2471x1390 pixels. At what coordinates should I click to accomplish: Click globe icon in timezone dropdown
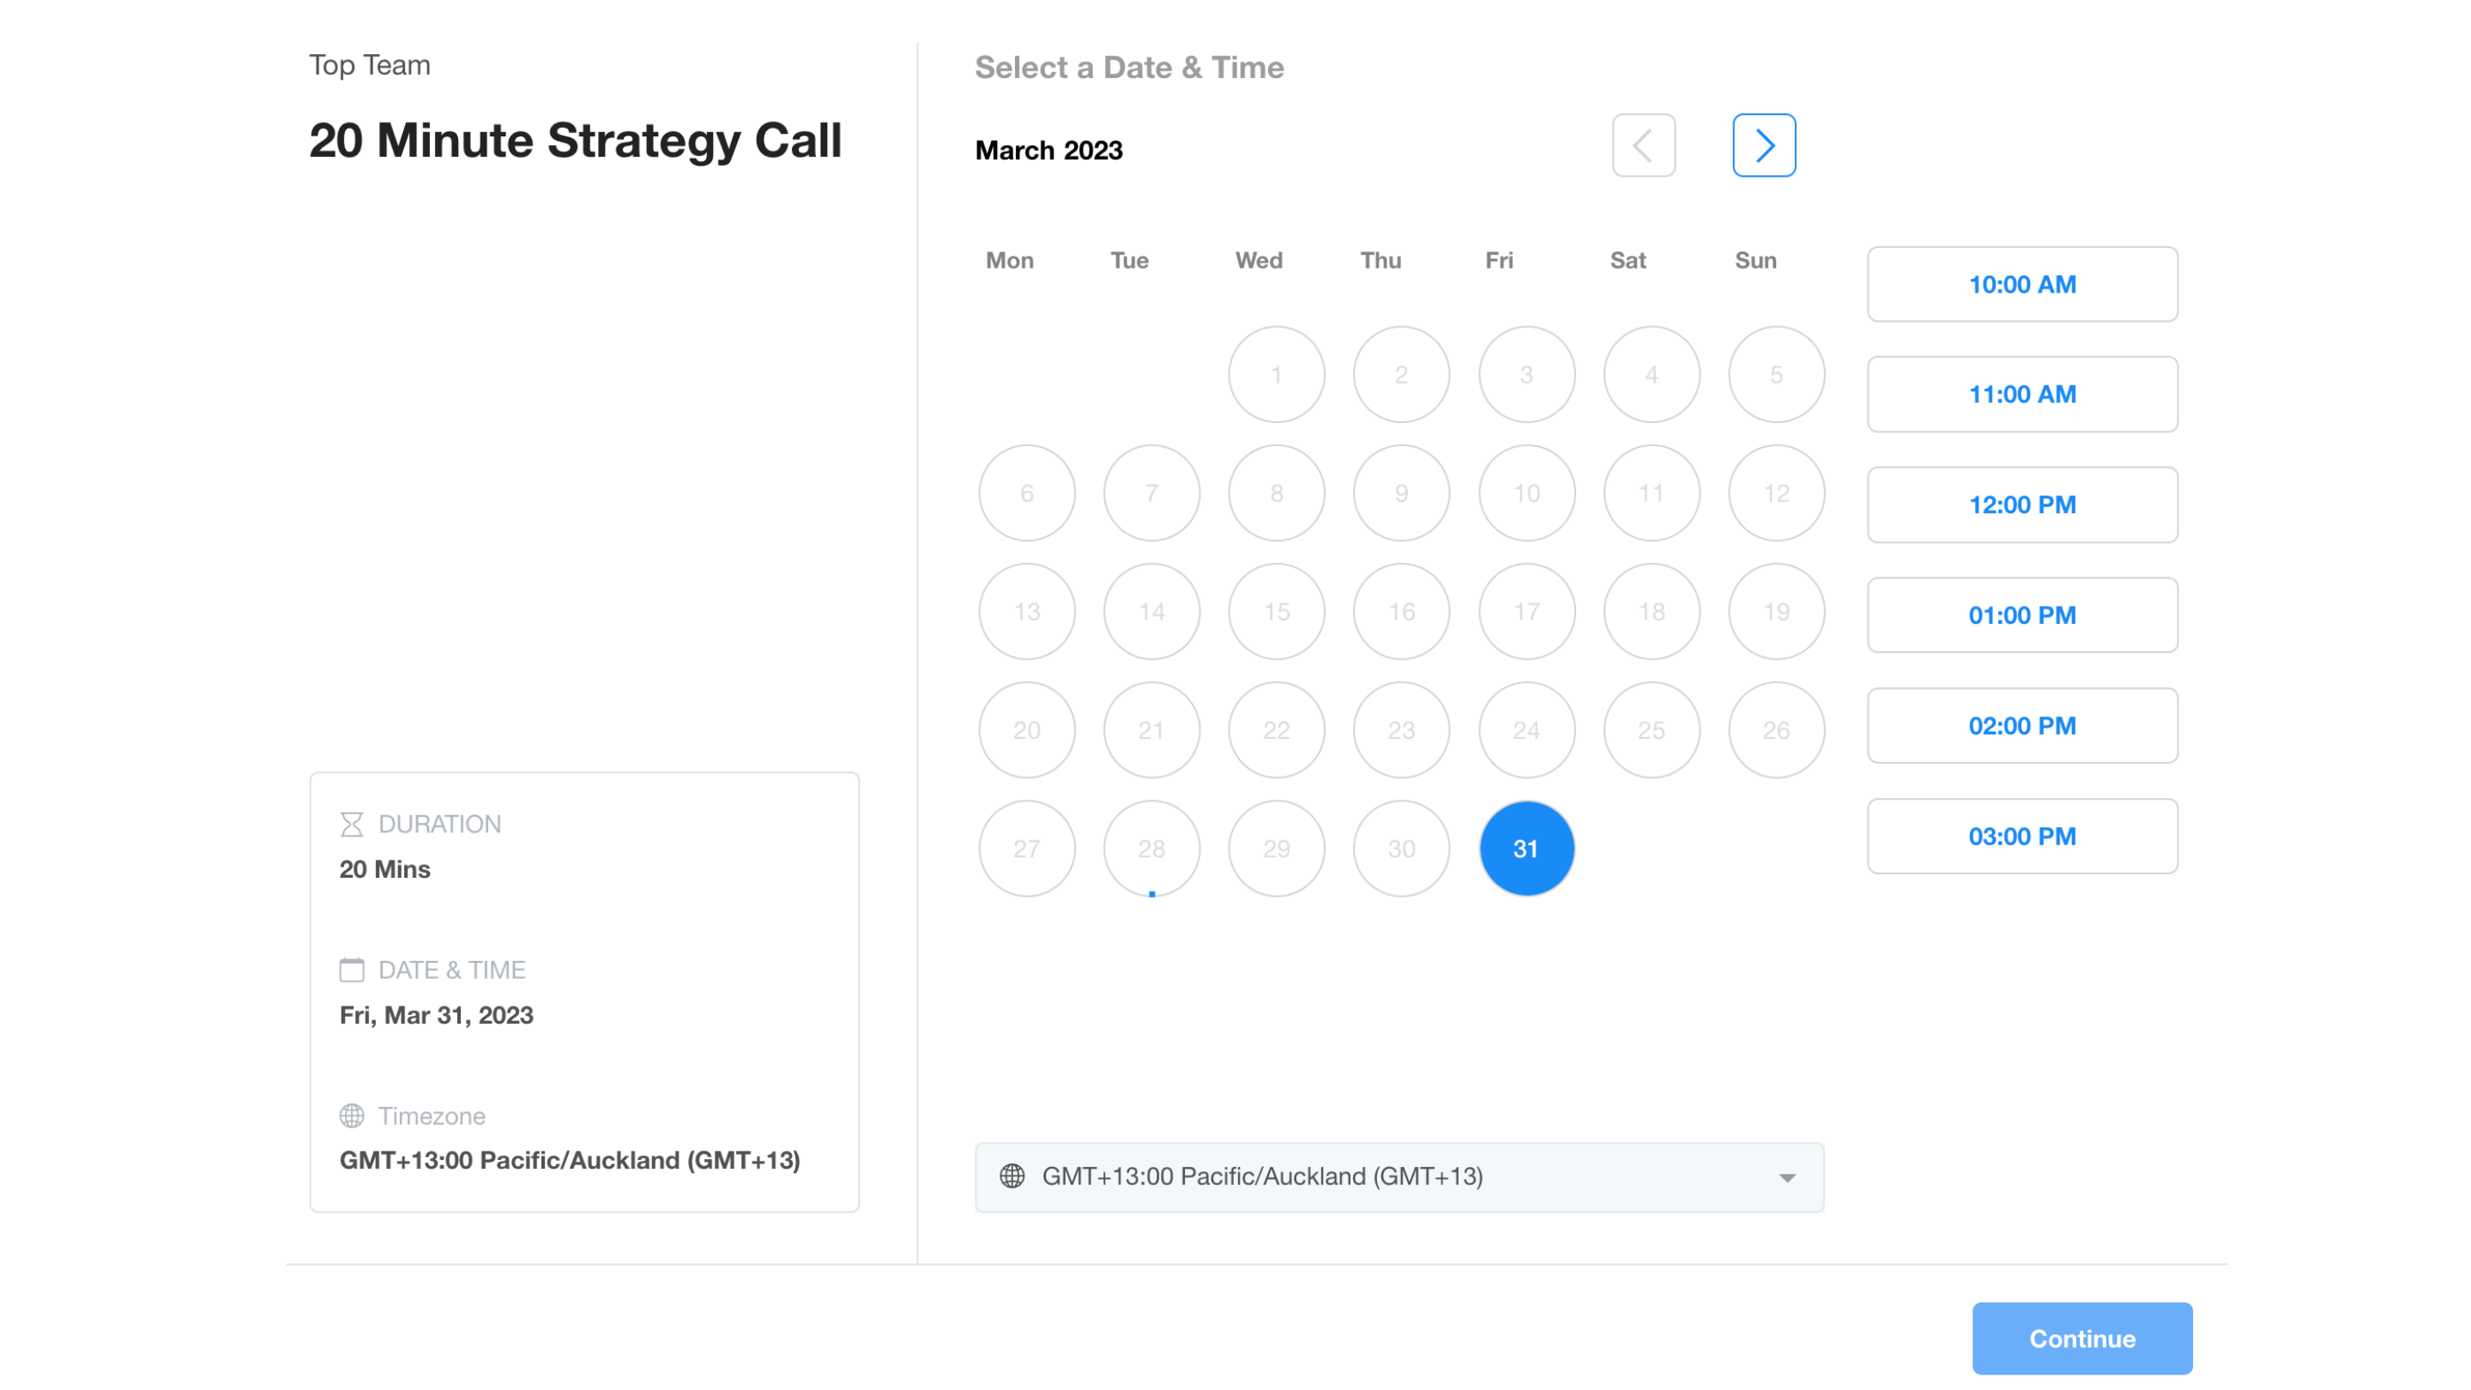pos(1012,1176)
